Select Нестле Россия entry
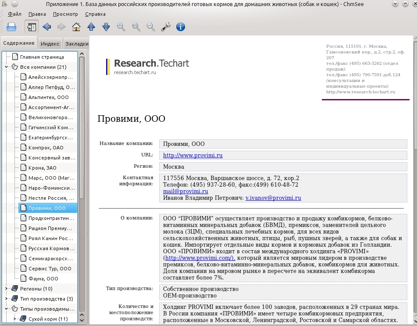This screenshot has height=326, width=417. click(51, 198)
